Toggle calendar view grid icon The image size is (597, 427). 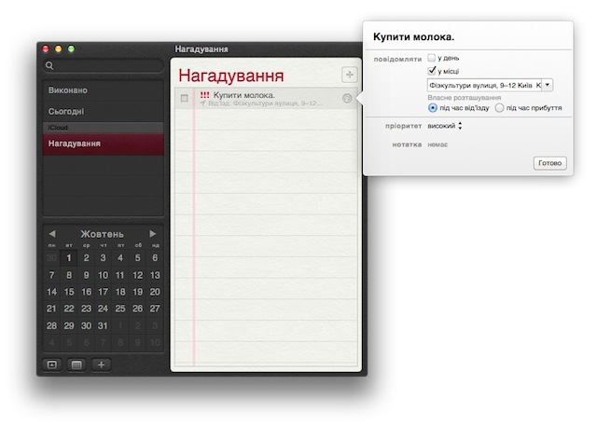click(76, 365)
